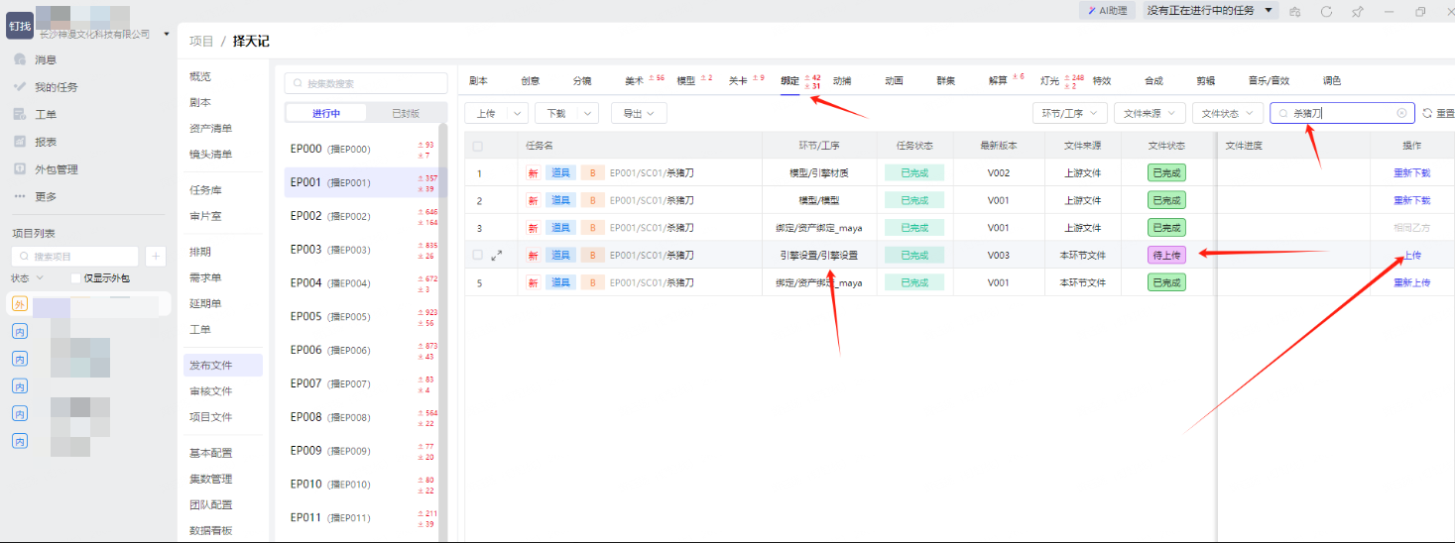Switch to the 灯光 tab
The width and height of the screenshot is (1455, 543).
1049,81
